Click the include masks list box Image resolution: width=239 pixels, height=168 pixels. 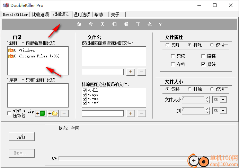click(114, 56)
